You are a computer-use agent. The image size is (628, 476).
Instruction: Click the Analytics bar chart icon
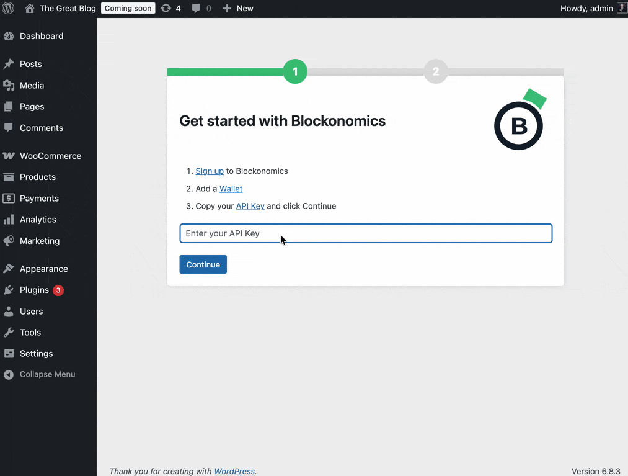pyautogui.click(x=9, y=220)
